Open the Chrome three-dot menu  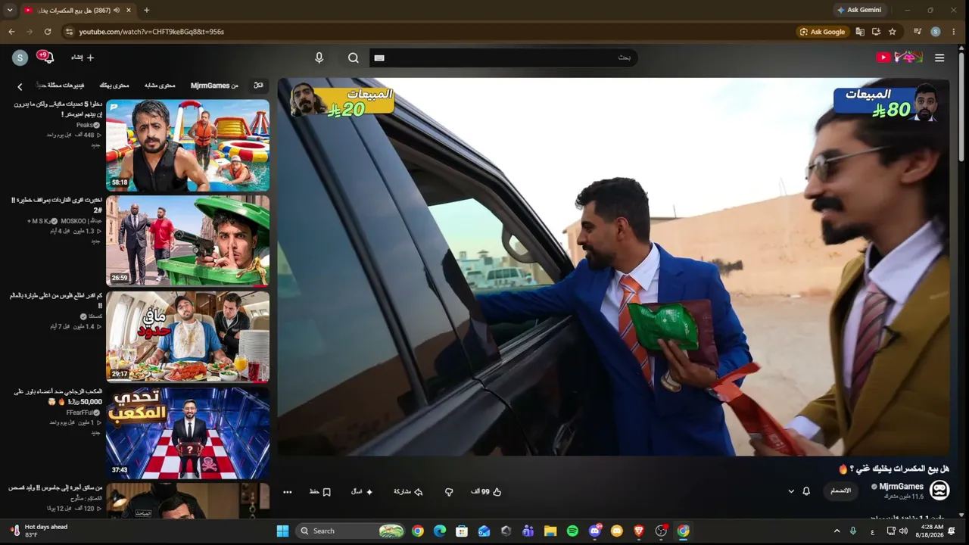(953, 32)
